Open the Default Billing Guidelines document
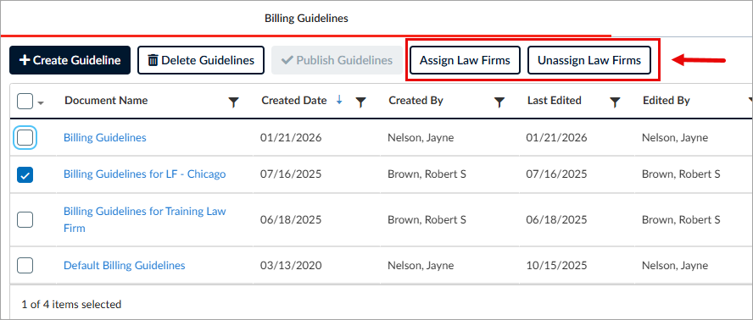The image size is (753, 320). pyautogui.click(x=125, y=265)
